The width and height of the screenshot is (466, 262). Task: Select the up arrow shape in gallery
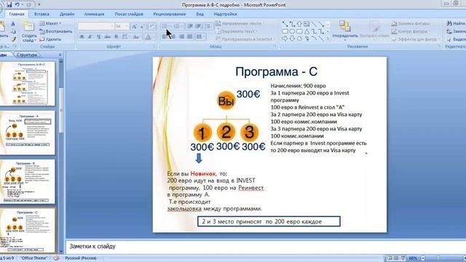point(299,24)
